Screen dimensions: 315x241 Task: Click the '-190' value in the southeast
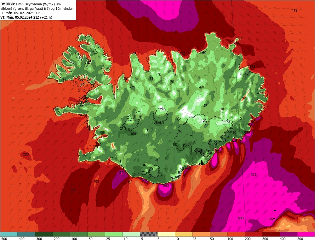pos(233,132)
